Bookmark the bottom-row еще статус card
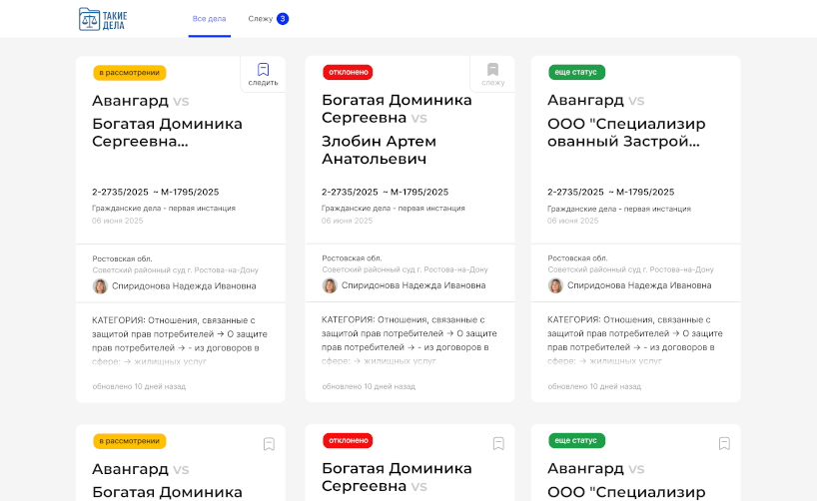Viewport: 817px width, 501px height. click(724, 444)
